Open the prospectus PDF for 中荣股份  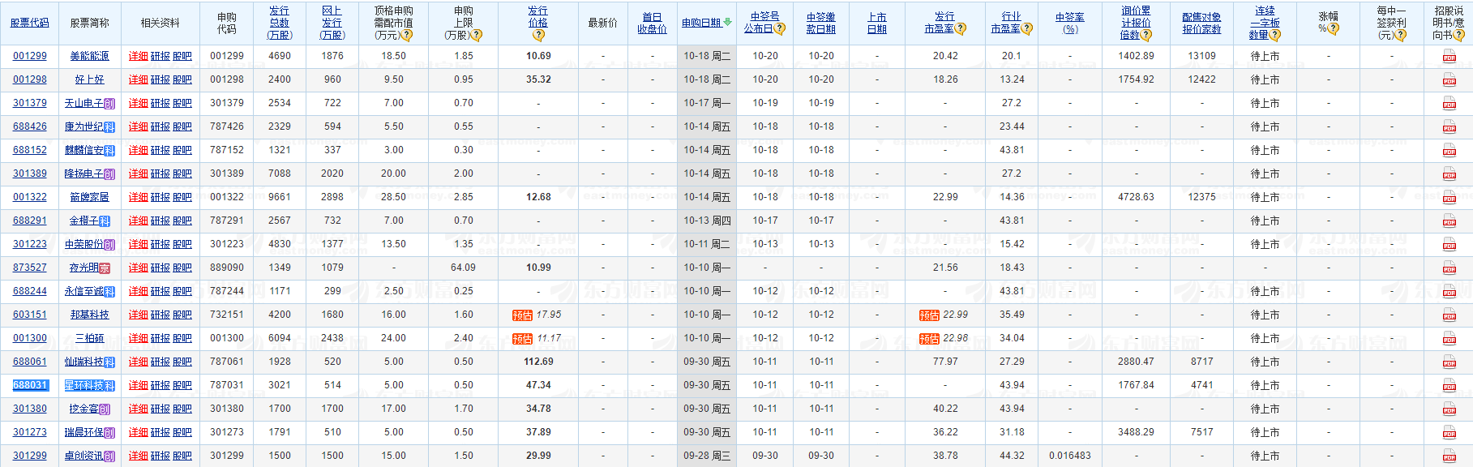tap(1449, 245)
